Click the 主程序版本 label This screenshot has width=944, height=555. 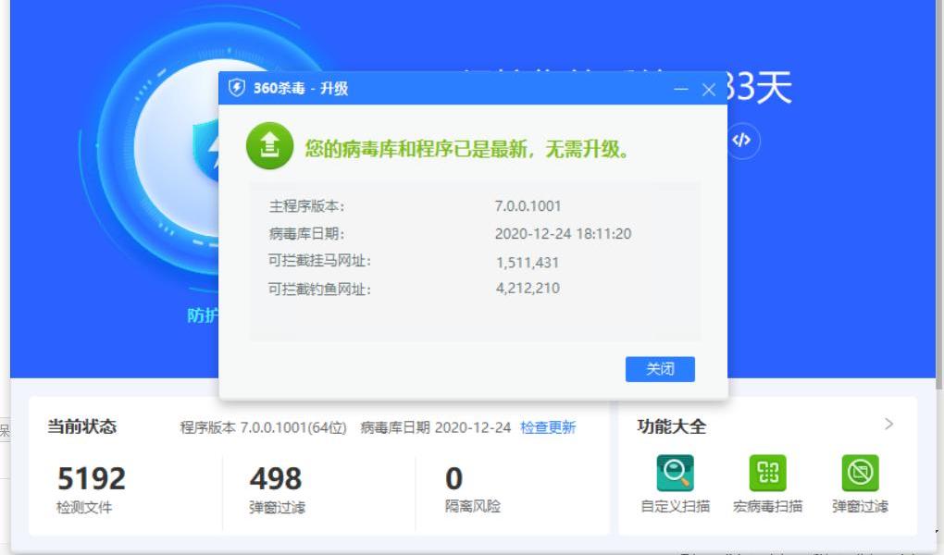[306, 206]
